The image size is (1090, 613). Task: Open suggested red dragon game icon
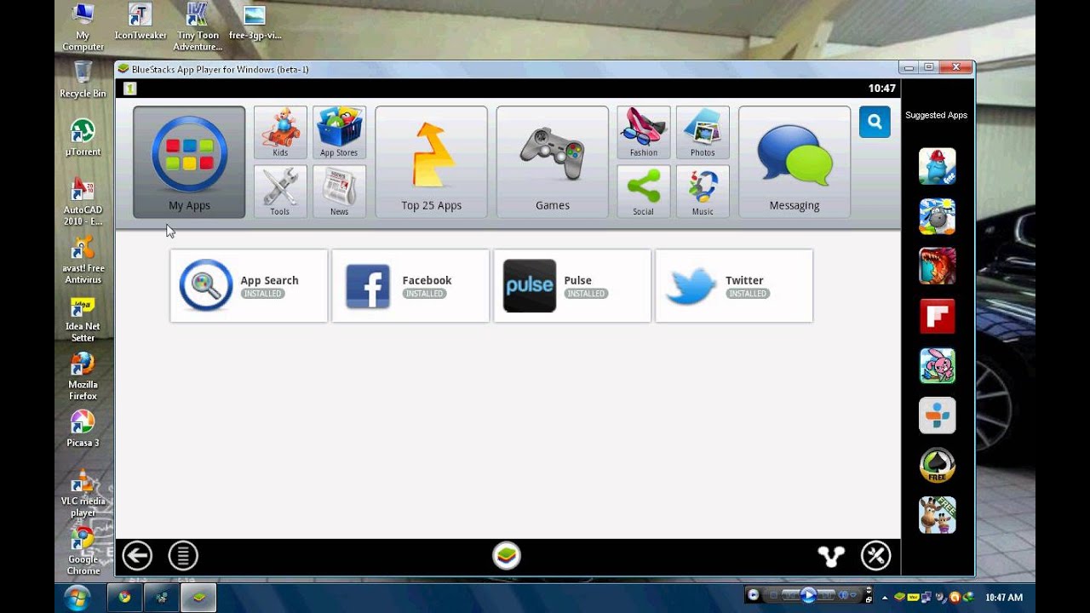(x=937, y=266)
